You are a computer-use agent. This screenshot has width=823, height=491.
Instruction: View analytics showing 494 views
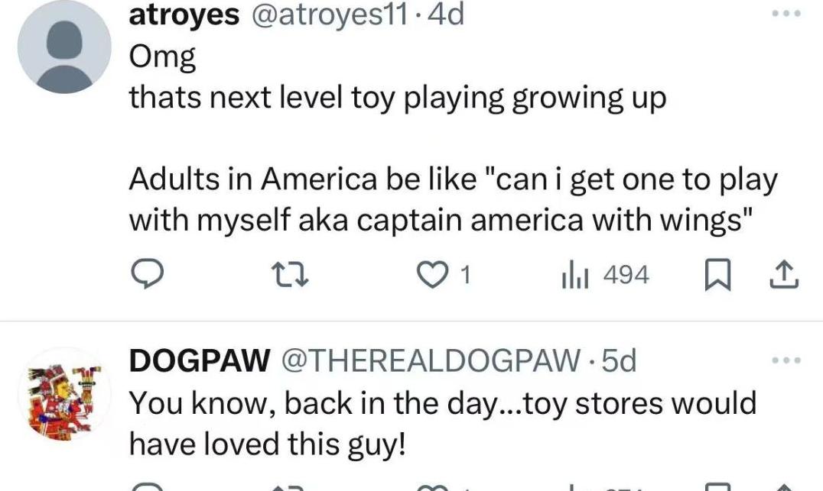tap(604, 276)
